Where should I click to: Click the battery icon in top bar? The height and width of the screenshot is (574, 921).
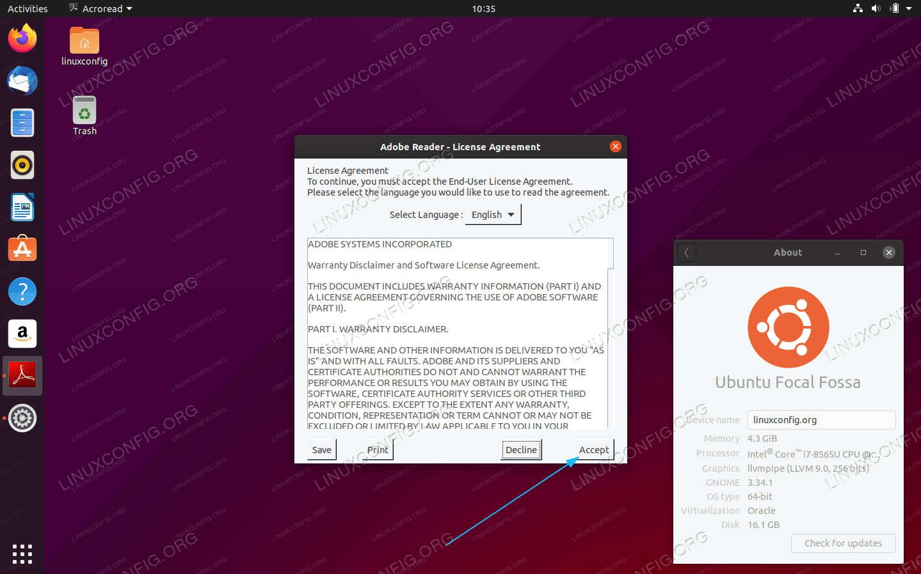(x=894, y=8)
